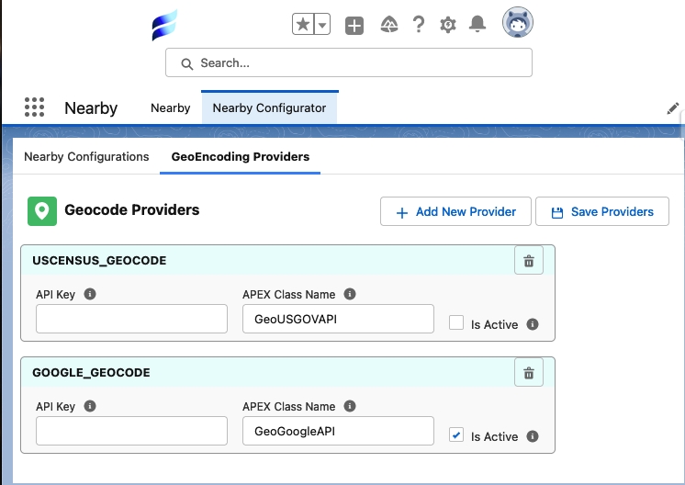Image resolution: width=685 pixels, height=485 pixels.
Task: Open the App Launcher grid
Action: coord(34,107)
